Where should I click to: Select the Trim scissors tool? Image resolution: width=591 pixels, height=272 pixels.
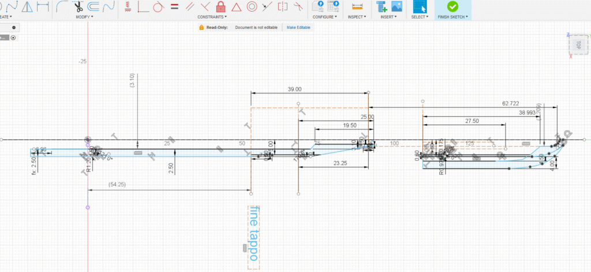pos(78,7)
